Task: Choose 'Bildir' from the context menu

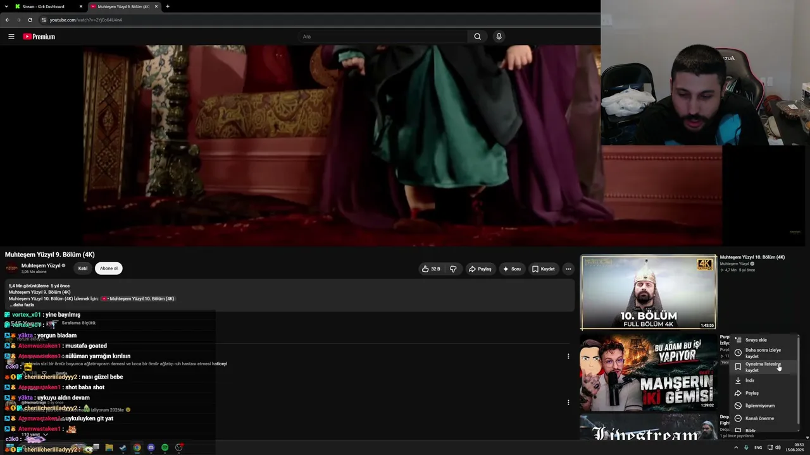Action: [x=764, y=431]
